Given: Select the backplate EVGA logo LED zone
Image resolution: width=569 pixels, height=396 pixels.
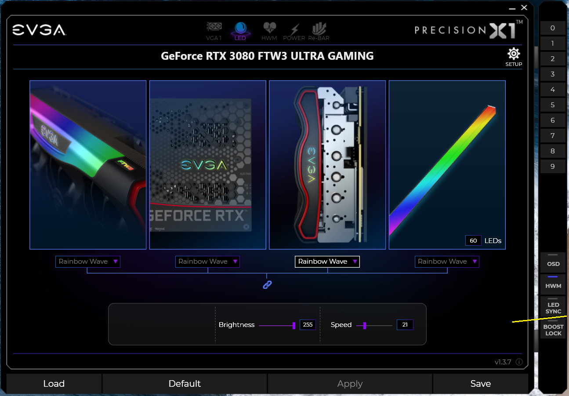Looking at the screenshot, I should click(x=208, y=165).
